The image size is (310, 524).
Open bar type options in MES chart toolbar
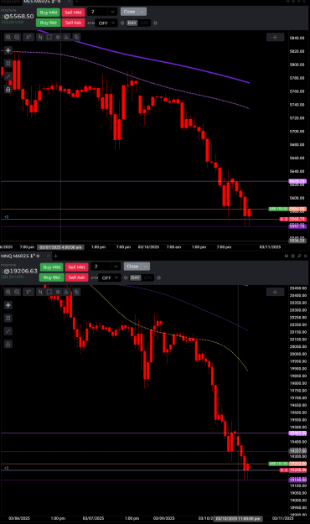(40, 37)
